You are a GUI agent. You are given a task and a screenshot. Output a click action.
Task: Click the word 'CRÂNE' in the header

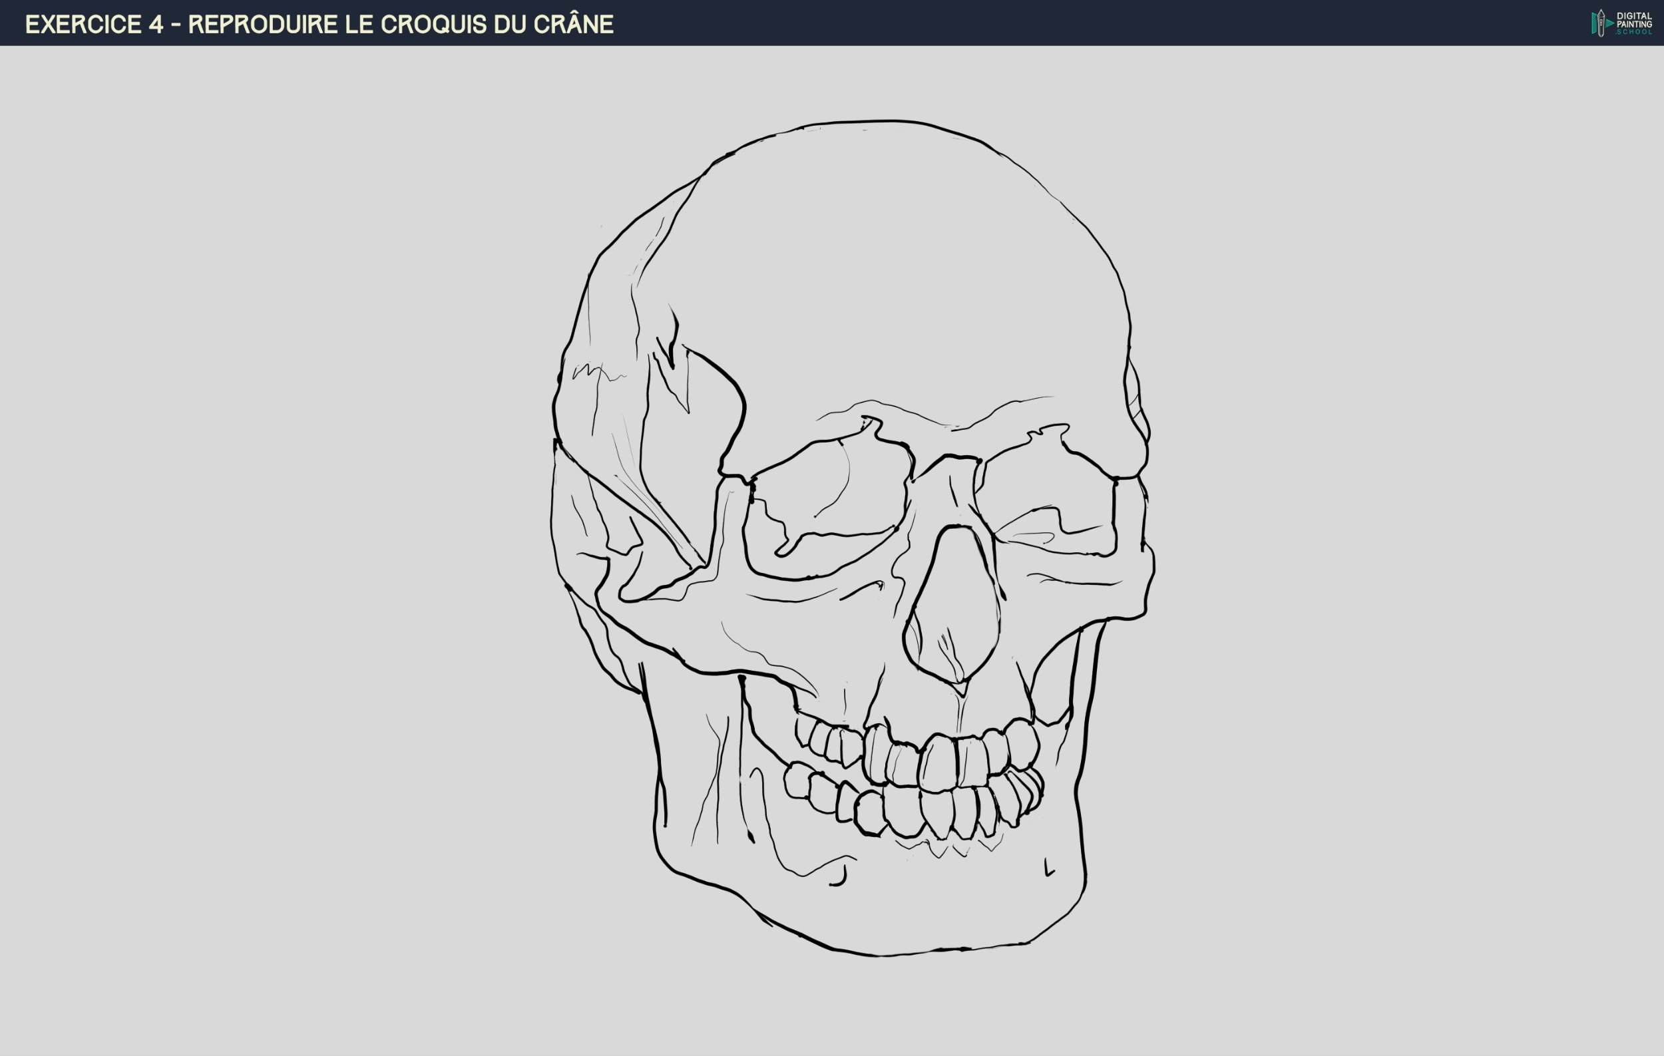click(573, 24)
